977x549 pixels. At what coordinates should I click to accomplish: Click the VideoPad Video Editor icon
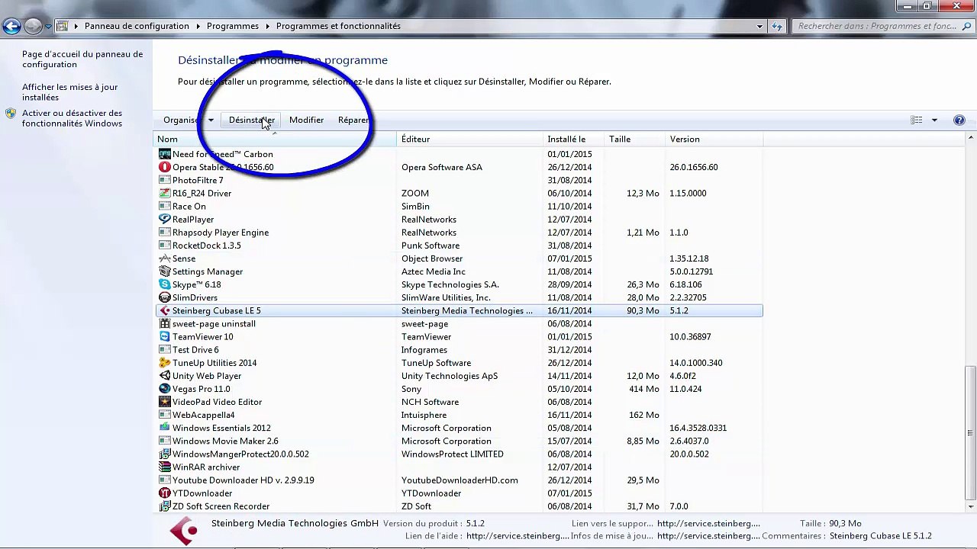coord(165,402)
